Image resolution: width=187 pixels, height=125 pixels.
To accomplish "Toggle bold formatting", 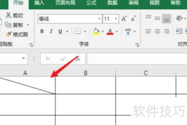I will tap(42, 31).
